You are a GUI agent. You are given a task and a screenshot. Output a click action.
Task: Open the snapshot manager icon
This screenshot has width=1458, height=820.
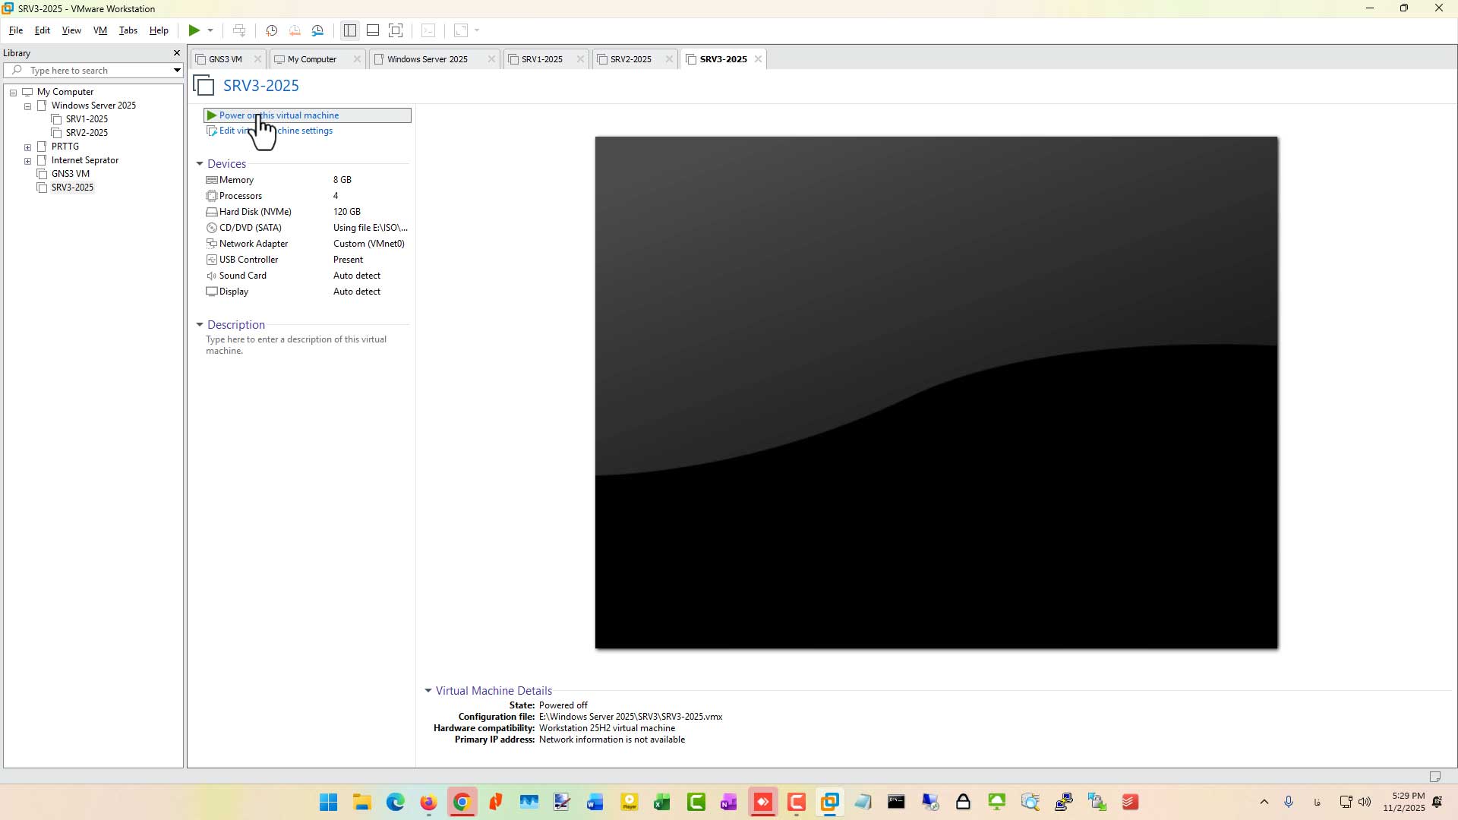[x=317, y=30]
